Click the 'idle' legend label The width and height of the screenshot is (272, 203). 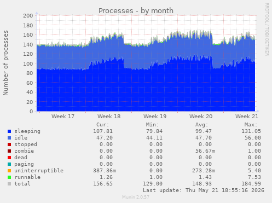21,138
